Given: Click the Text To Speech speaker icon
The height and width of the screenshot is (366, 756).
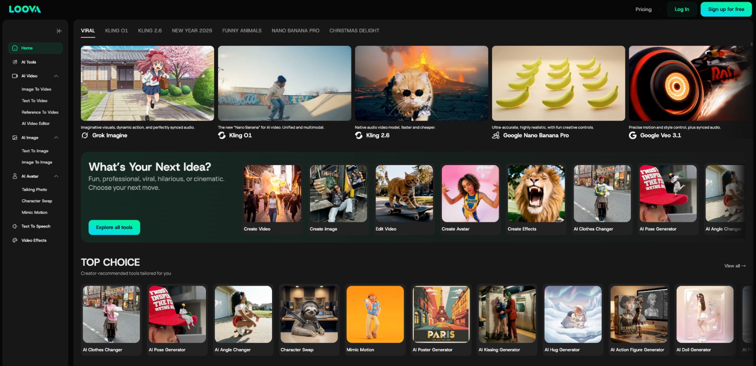Looking at the screenshot, I should 15,227.
